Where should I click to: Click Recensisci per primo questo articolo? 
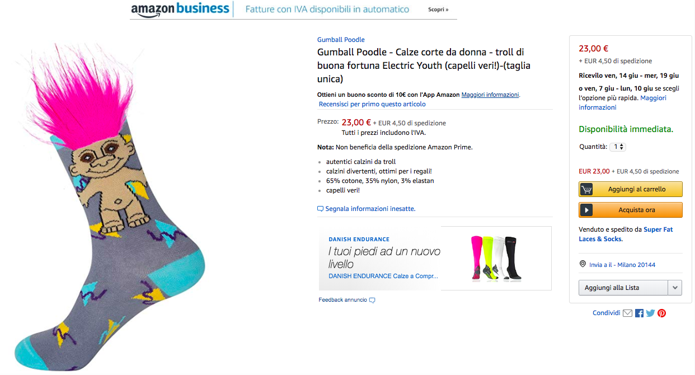[x=372, y=104]
